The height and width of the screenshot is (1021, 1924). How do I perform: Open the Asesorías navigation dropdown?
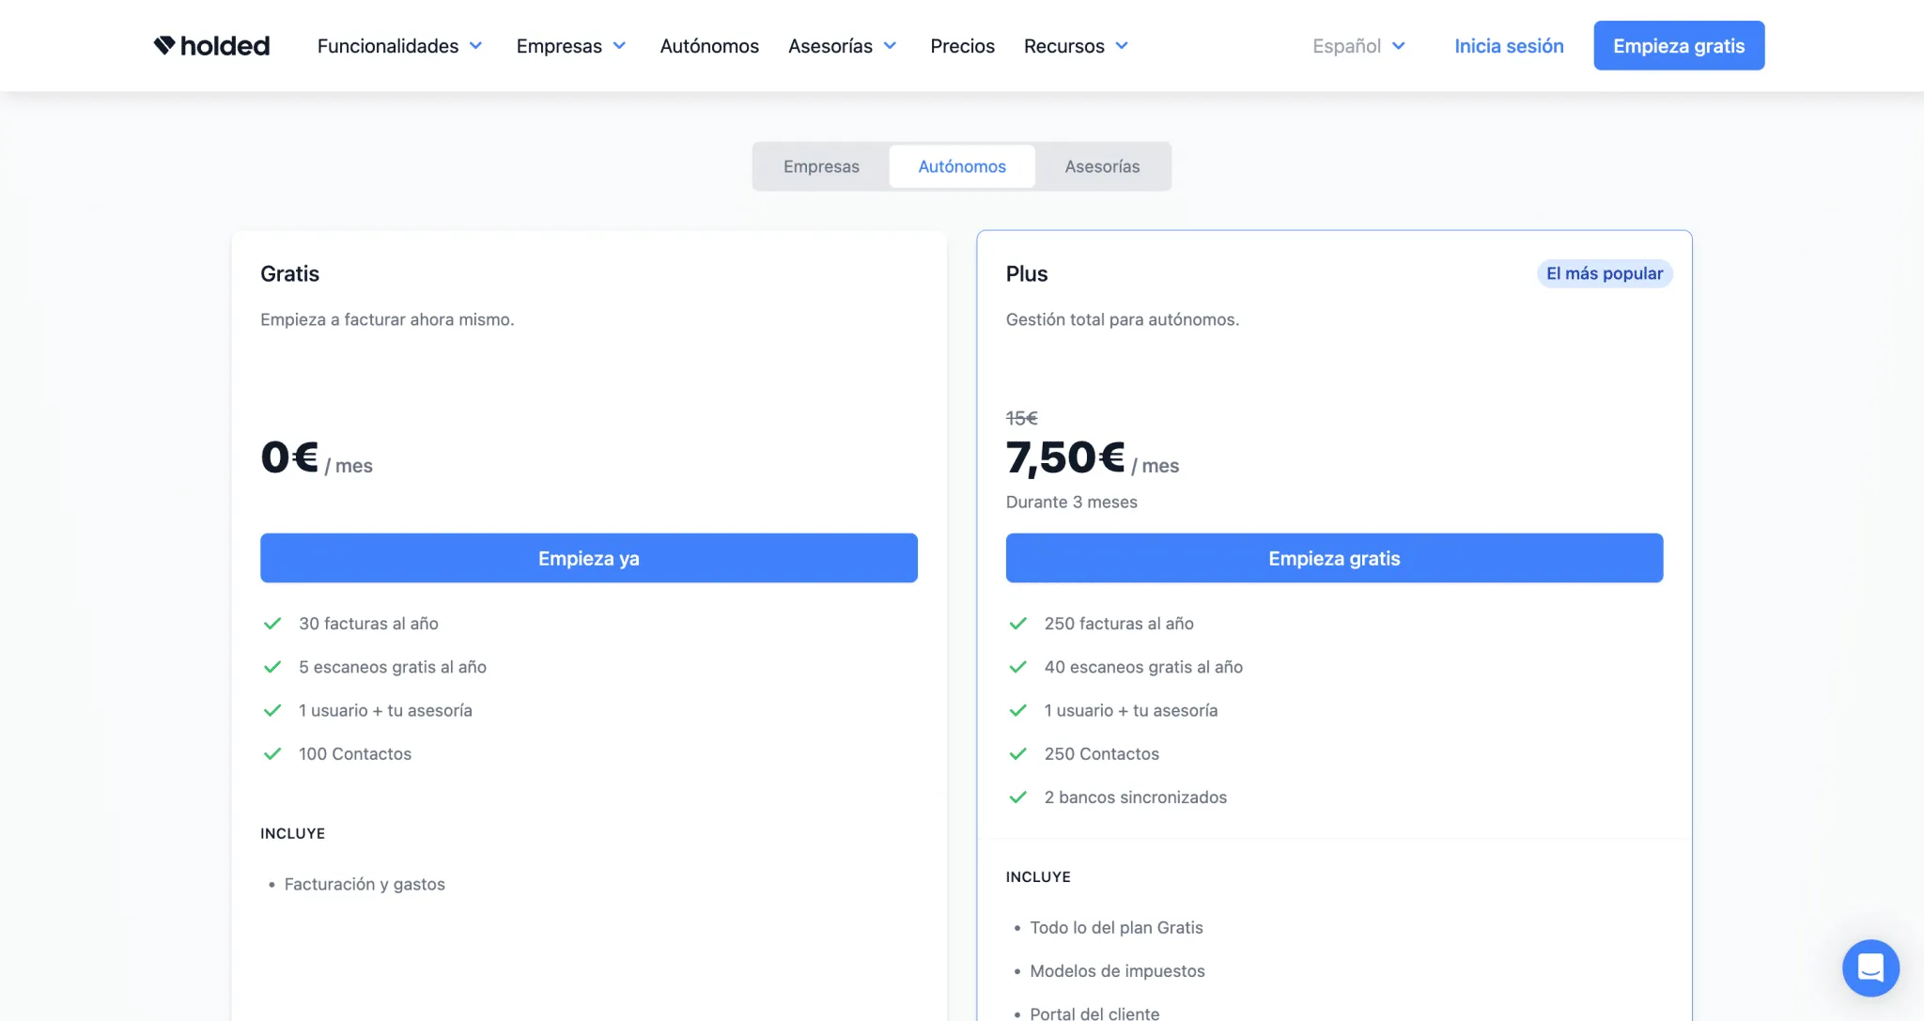pyautogui.click(x=843, y=46)
